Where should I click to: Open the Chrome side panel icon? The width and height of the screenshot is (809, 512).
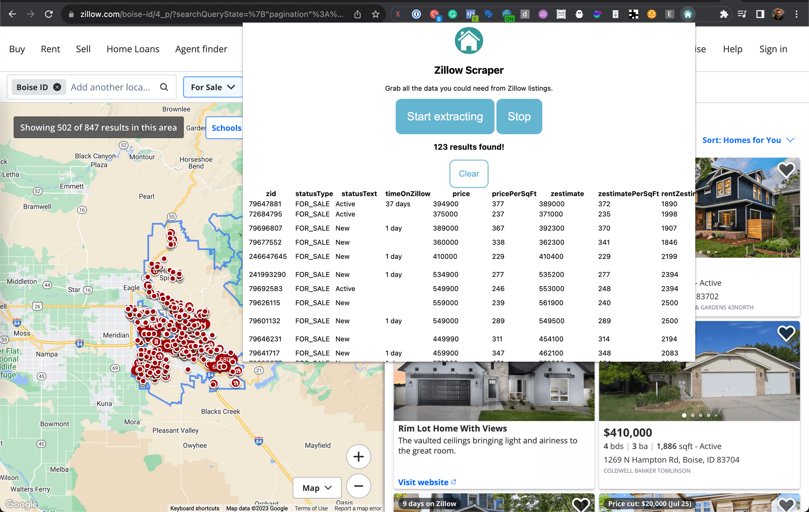click(x=760, y=14)
